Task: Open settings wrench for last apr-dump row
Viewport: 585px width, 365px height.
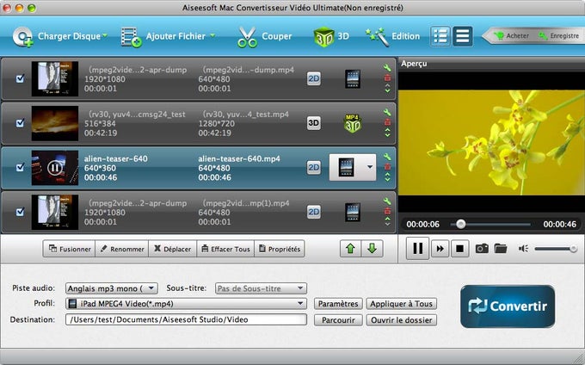Action: pos(387,201)
